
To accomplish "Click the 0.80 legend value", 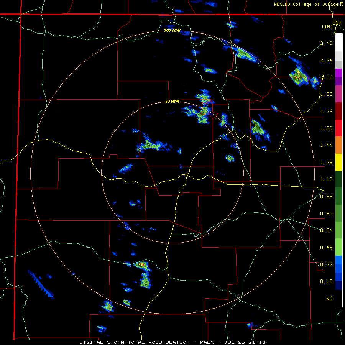I will tap(326, 214).
